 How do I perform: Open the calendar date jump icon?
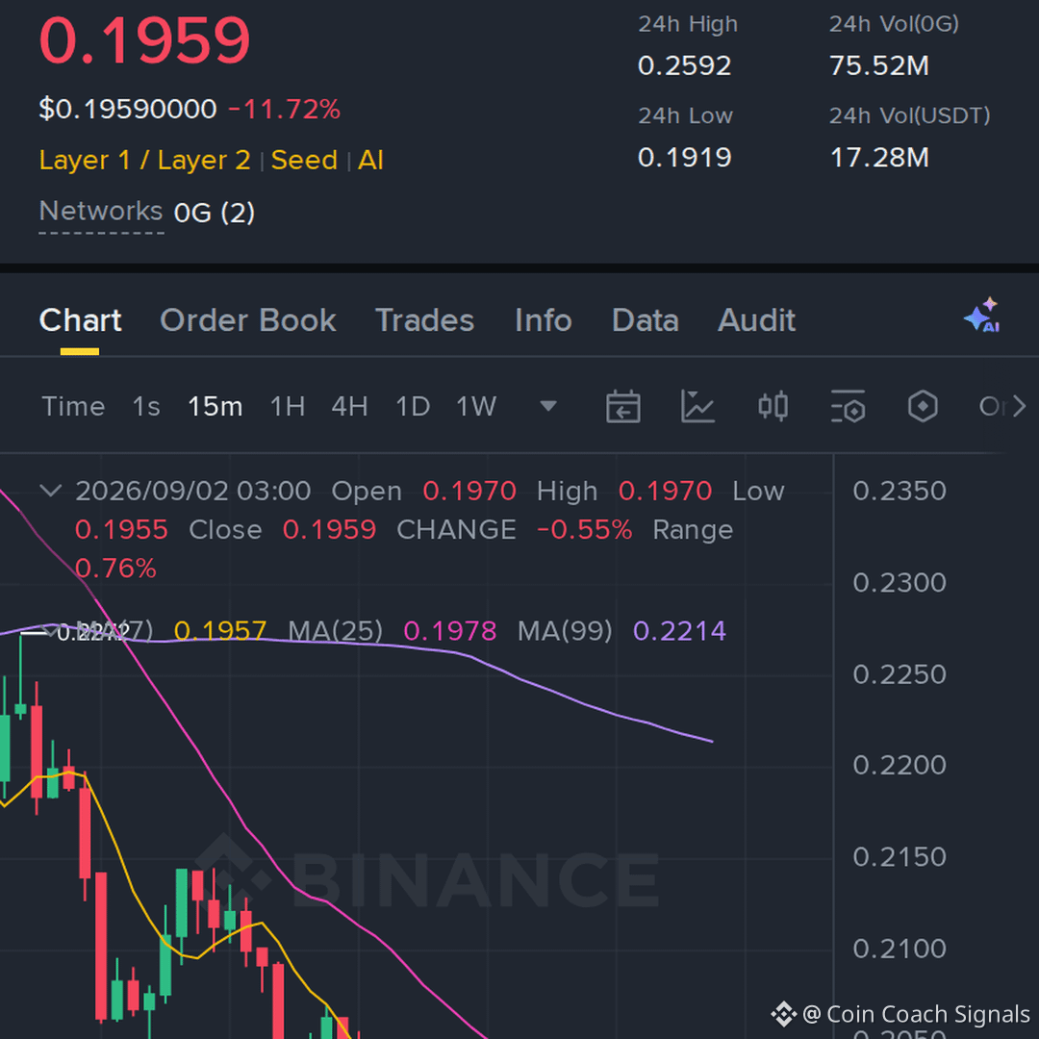622,406
